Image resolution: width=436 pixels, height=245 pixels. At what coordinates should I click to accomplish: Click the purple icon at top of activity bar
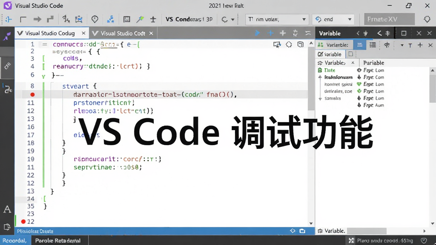pyautogui.click(x=7, y=37)
